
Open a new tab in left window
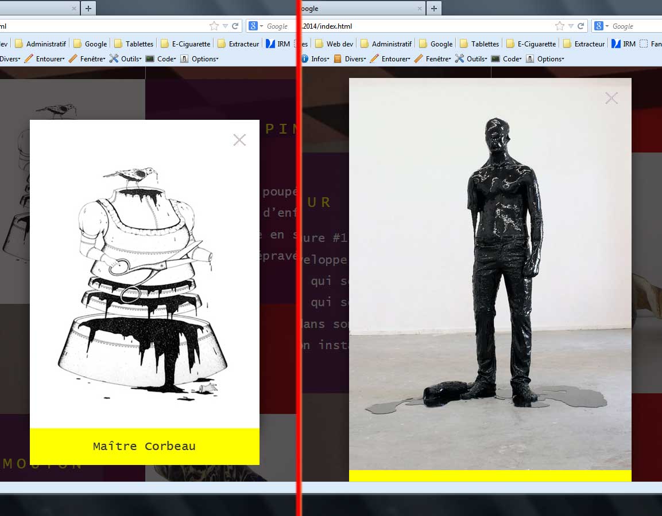tap(88, 8)
